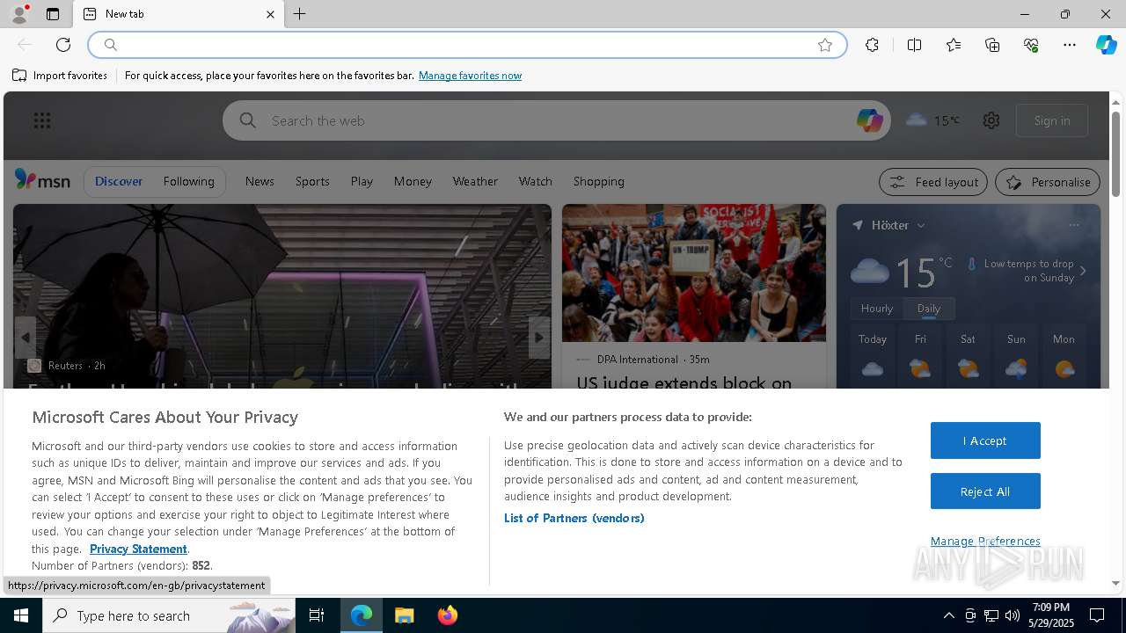The width and height of the screenshot is (1126, 633).
Task: Click the Search the web box
Action: (x=557, y=120)
